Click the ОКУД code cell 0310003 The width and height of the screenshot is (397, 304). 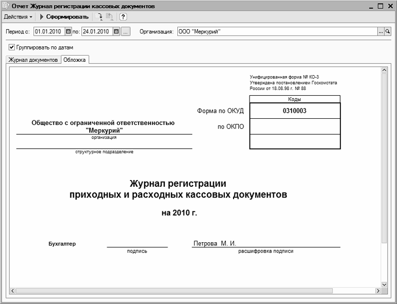click(x=294, y=111)
